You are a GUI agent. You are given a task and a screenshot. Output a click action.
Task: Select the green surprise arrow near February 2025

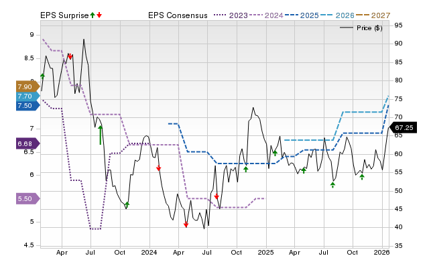[x=275, y=153]
